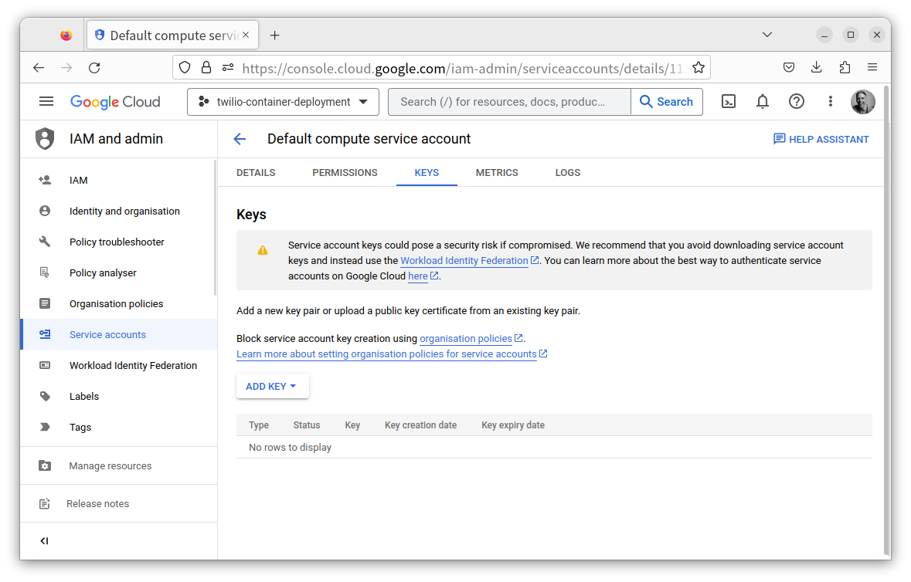The width and height of the screenshot is (911, 582).
Task: Click the Manage resources gear-folder icon
Action: [x=45, y=466]
